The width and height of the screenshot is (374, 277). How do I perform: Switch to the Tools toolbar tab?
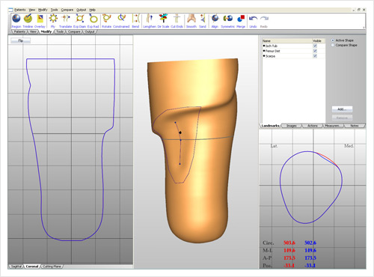click(60, 31)
